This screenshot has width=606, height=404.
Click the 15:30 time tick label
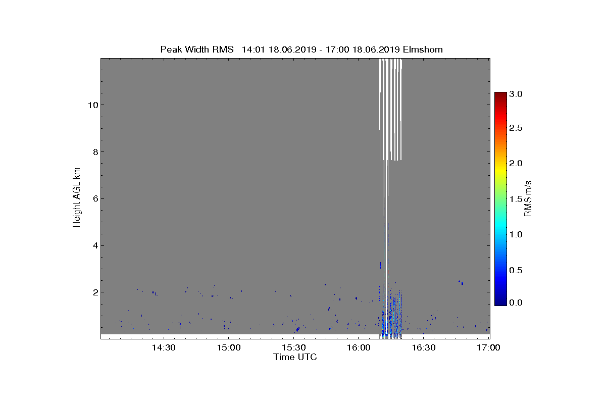coord(293,348)
